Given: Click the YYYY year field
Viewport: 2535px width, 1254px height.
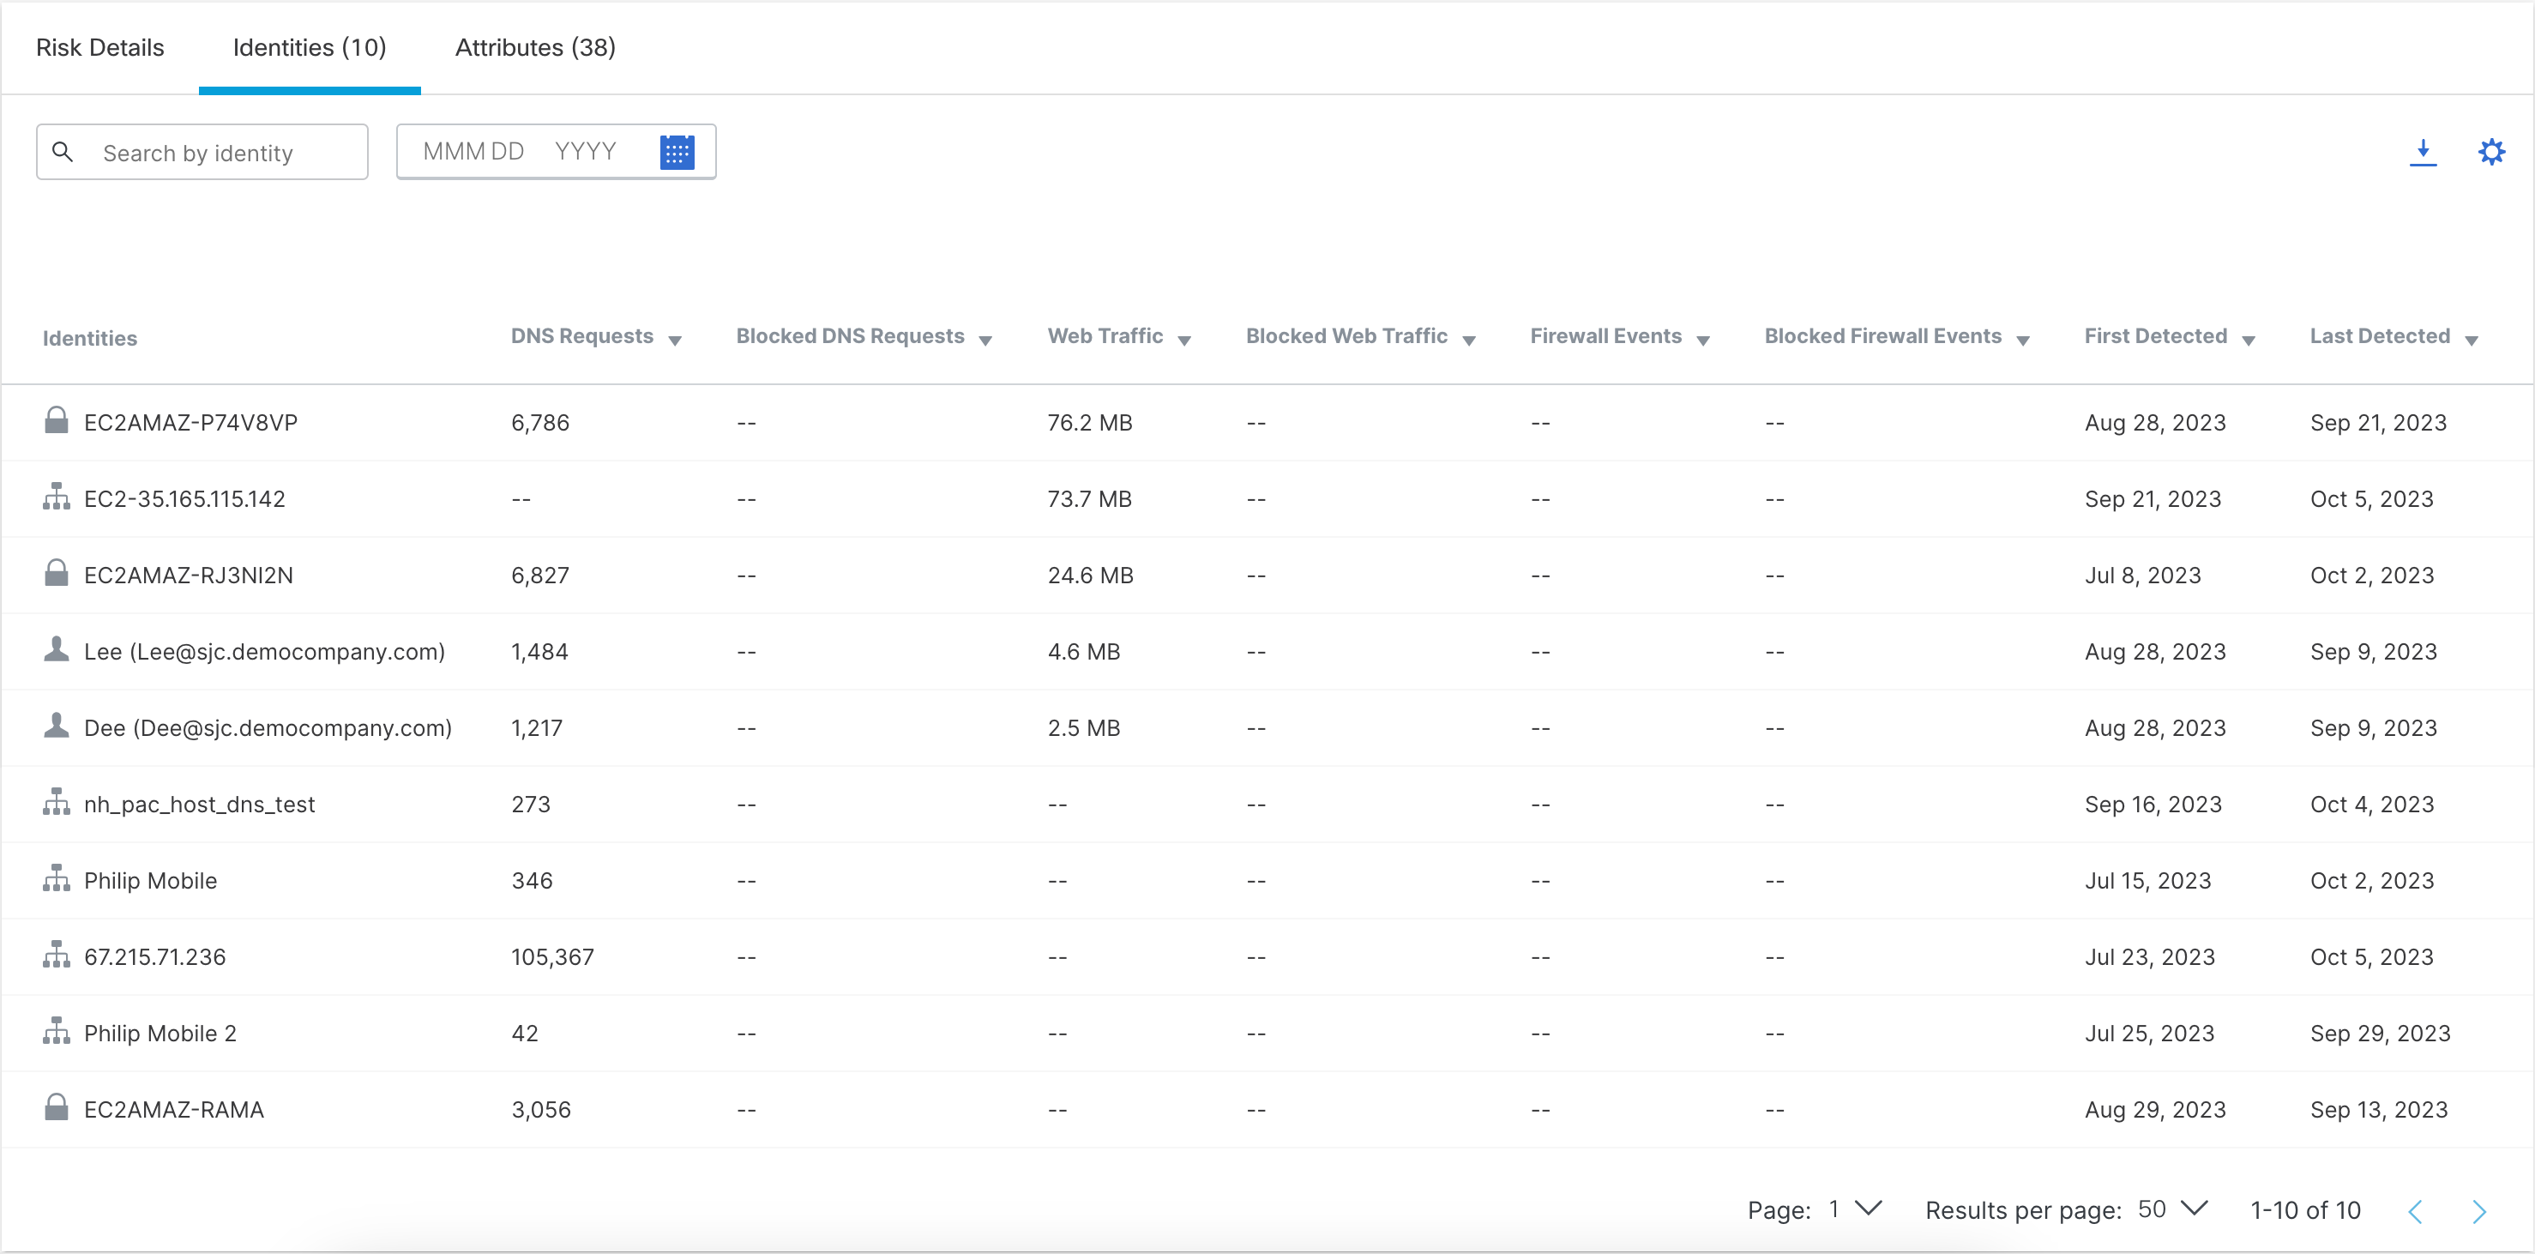Looking at the screenshot, I should pos(586,152).
